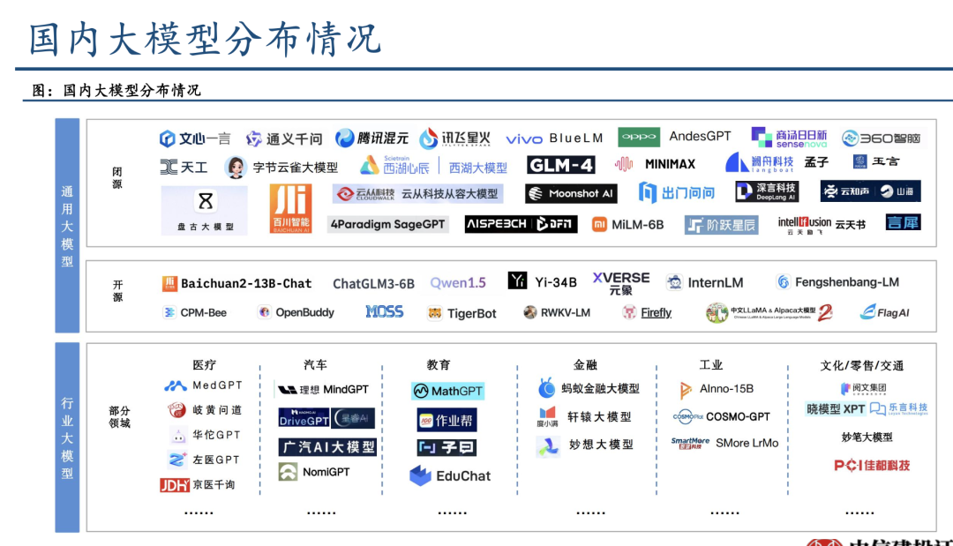Screen dimensions: 953x546
Task: Click the 深言科技 DeepLang AI logo
Action: (x=767, y=191)
